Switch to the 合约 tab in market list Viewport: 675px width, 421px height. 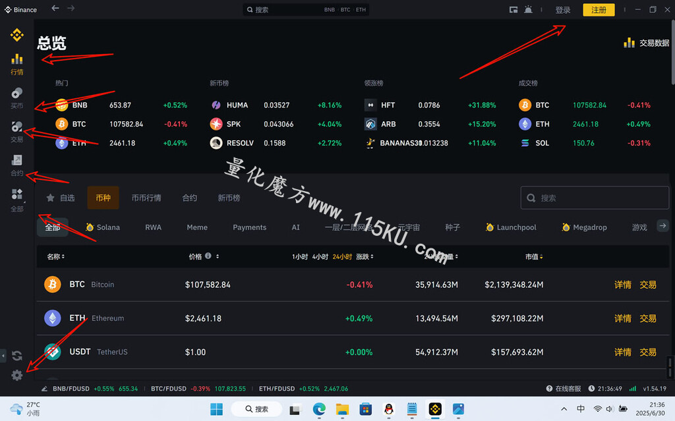[x=189, y=198]
